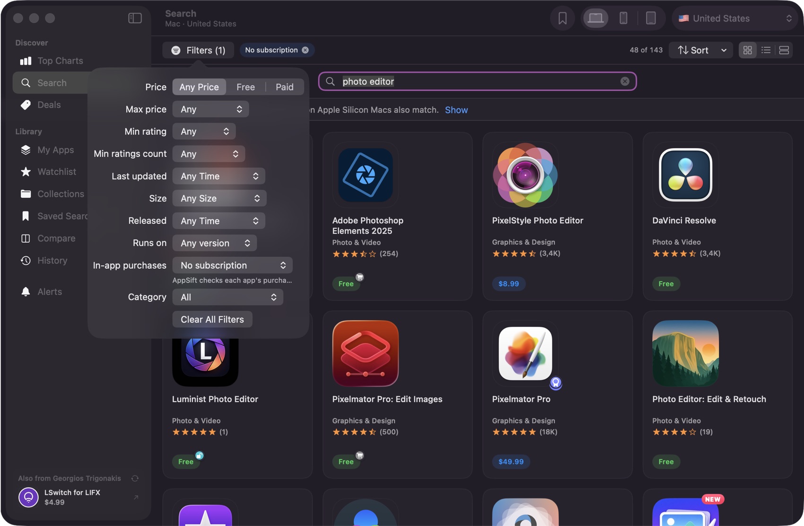Open the United States country selector
Image resolution: width=804 pixels, height=526 pixels.
point(735,18)
